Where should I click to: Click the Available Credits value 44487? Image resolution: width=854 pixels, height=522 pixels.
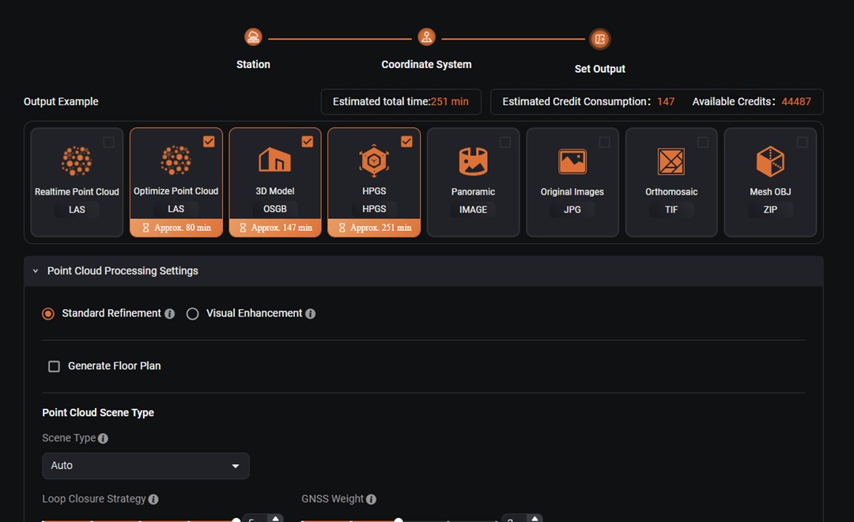pyautogui.click(x=796, y=102)
